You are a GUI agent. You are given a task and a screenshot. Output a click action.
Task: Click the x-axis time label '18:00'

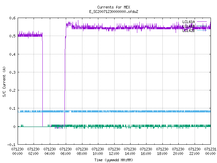coord(162,153)
